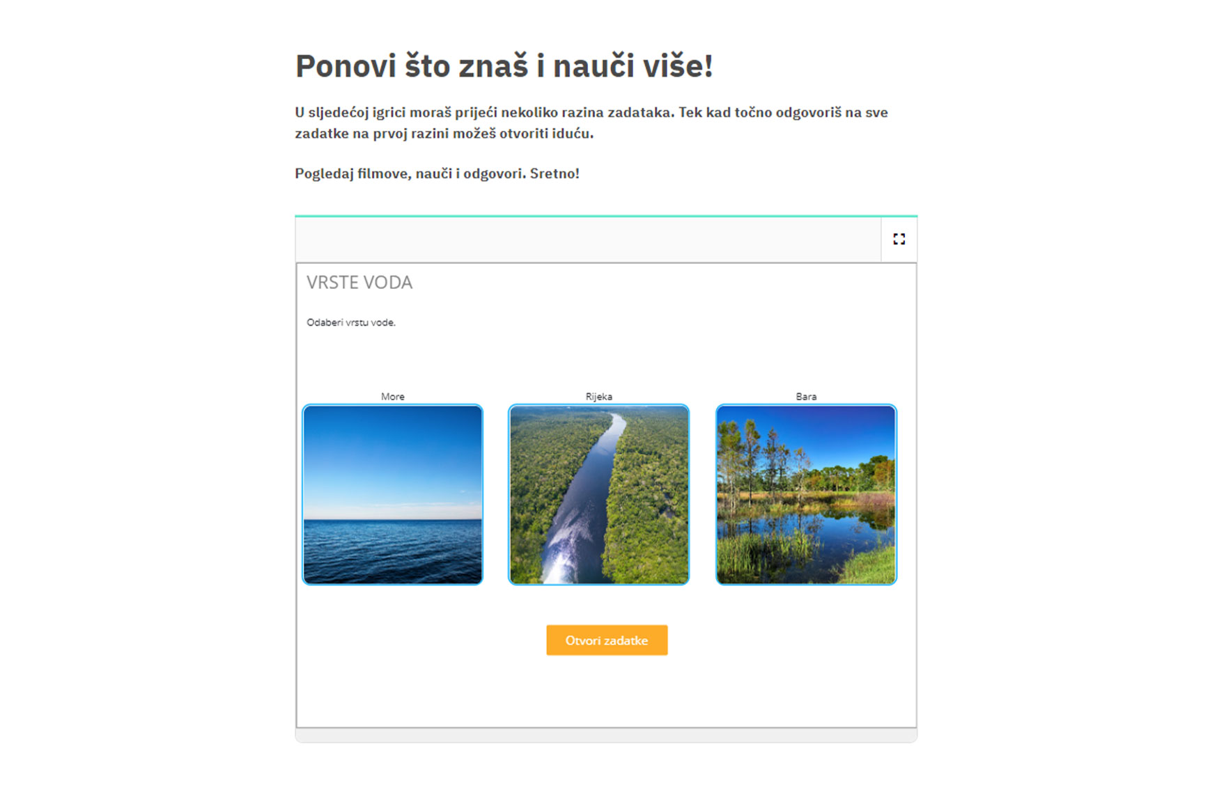1217x799 pixels.
Task: Open fullscreen mode with the expand icon
Action: tap(899, 239)
